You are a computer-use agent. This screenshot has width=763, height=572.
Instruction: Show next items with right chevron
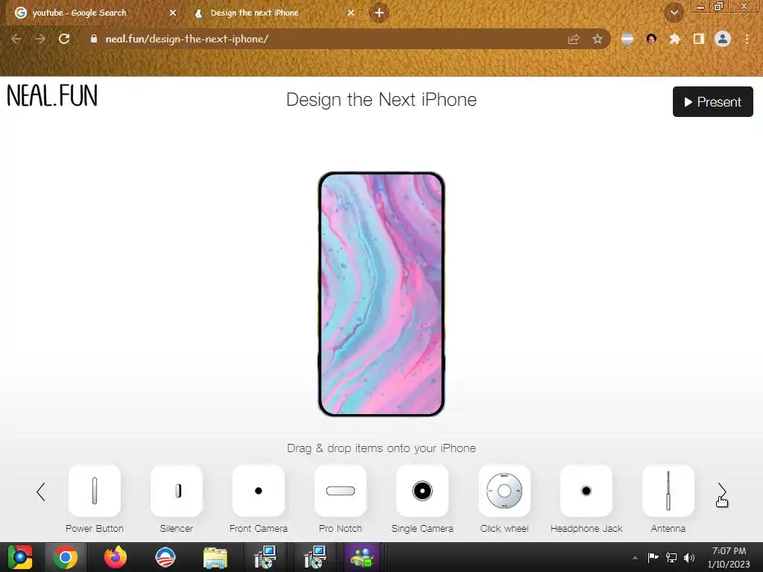pyautogui.click(x=721, y=492)
